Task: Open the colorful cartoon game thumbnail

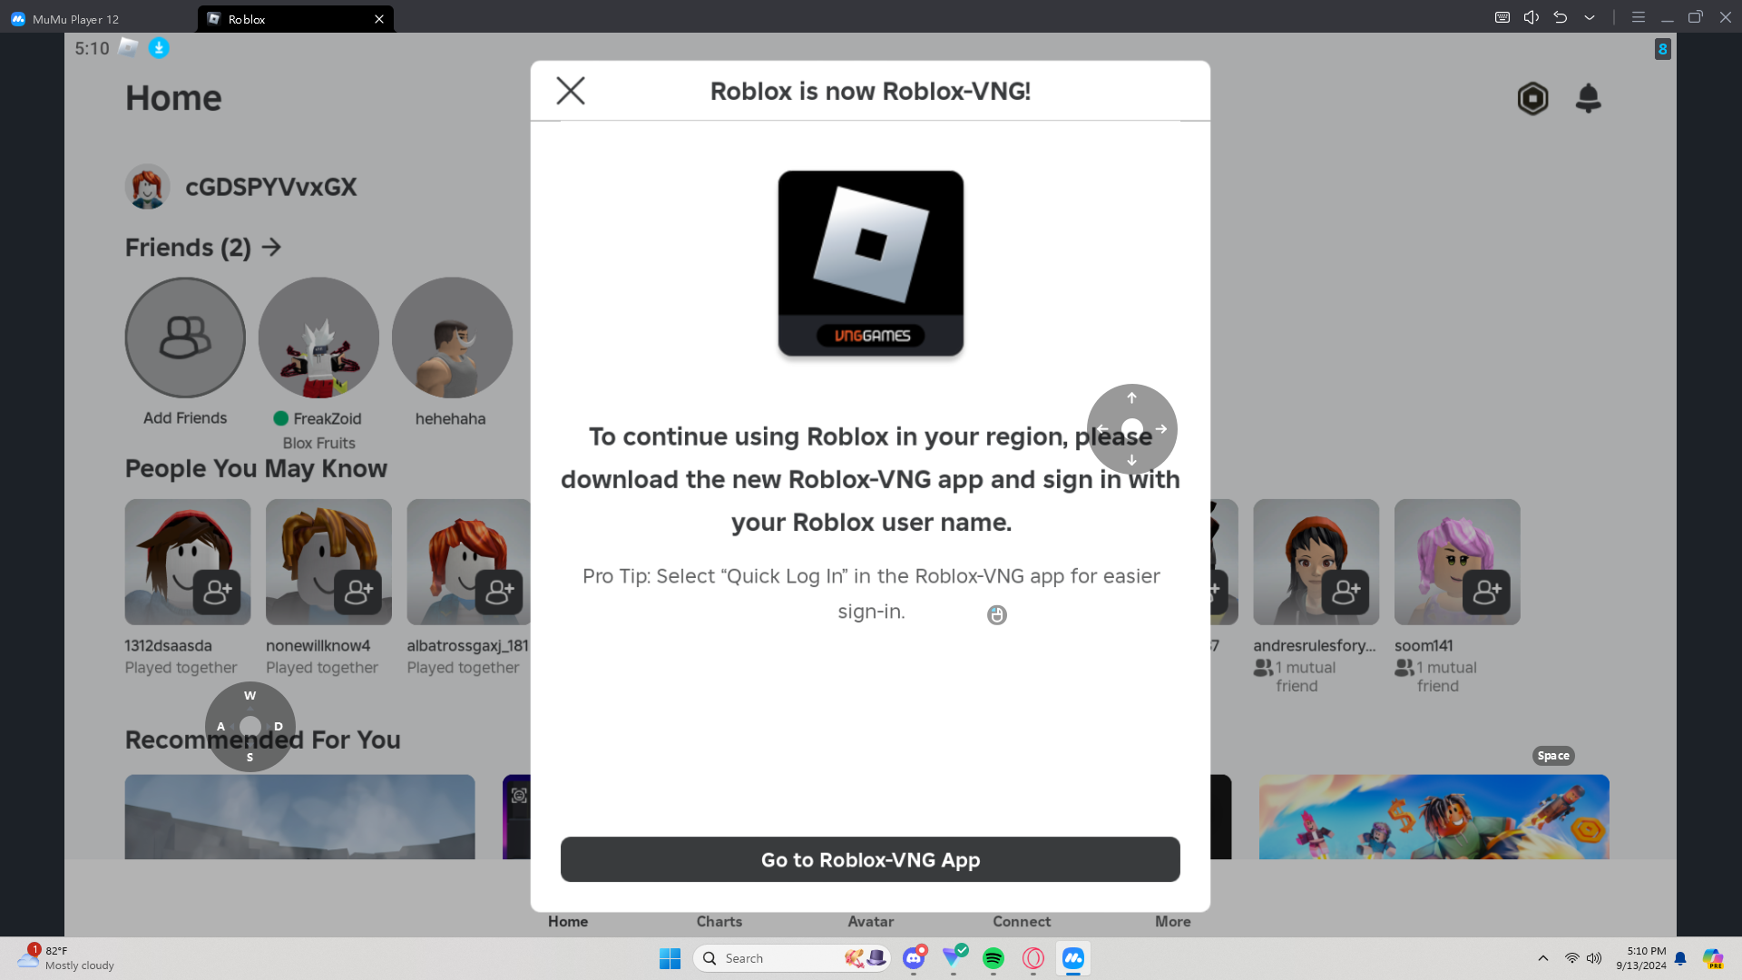Action: point(1434,817)
